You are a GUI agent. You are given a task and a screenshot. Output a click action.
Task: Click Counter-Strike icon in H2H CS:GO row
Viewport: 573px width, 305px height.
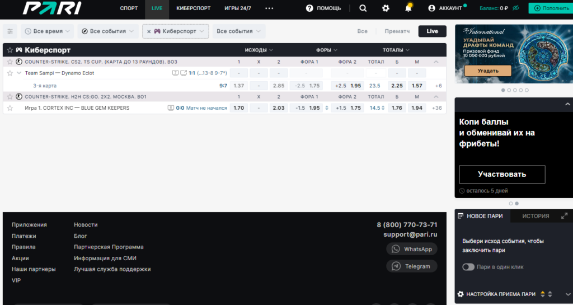pyautogui.click(x=19, y=97)
